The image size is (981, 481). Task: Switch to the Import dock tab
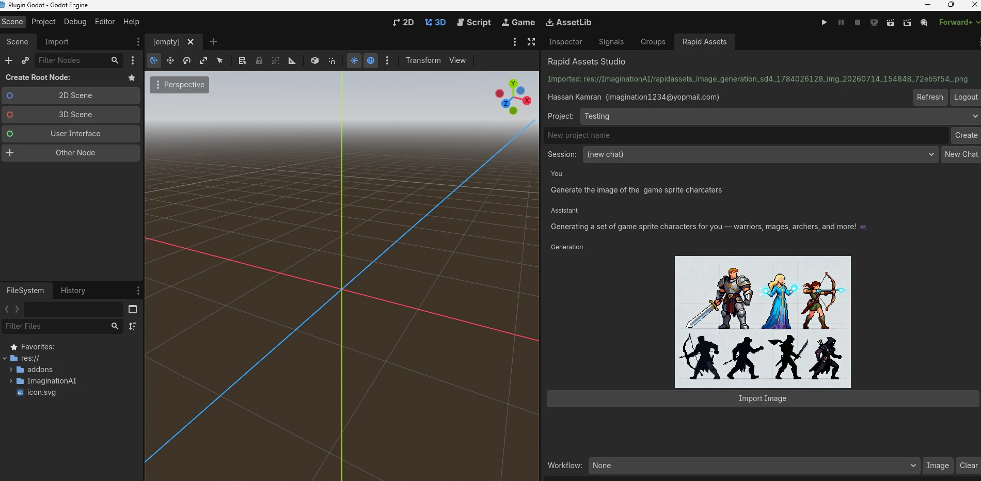[56, 42]
